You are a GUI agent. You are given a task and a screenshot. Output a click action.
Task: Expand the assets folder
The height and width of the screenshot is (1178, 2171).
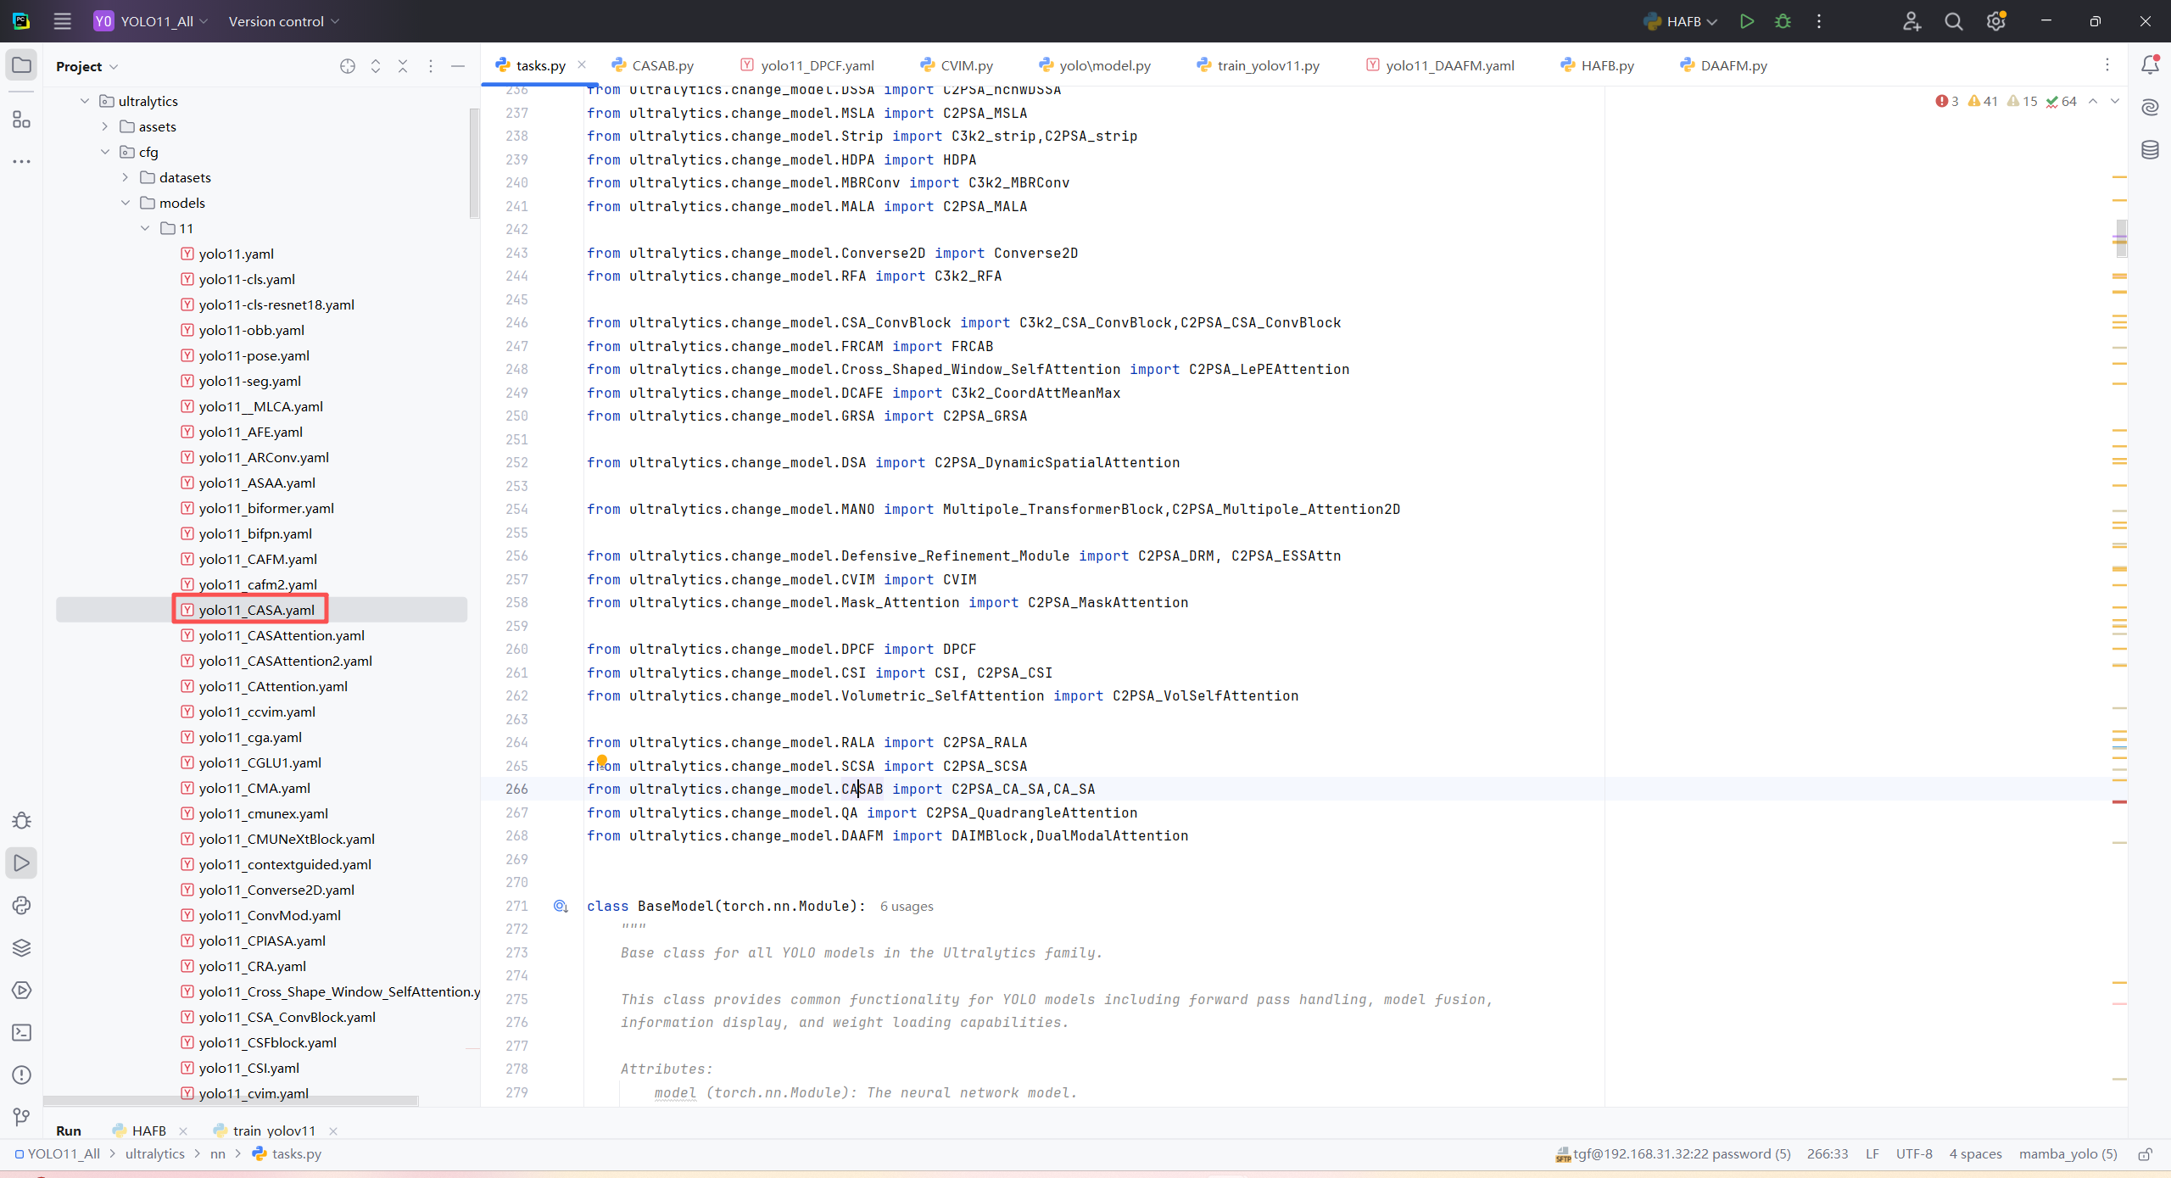105,126
